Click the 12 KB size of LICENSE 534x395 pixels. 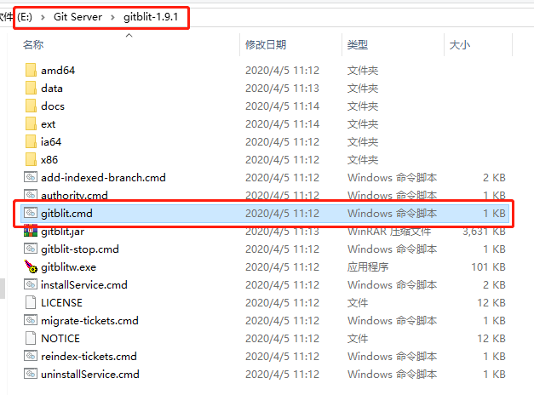[491, 303]
